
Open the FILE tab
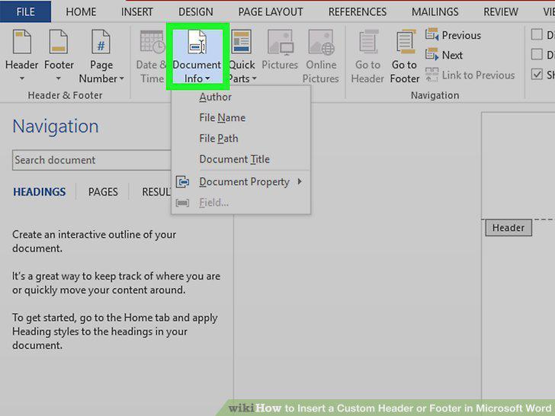click(25, 11)
